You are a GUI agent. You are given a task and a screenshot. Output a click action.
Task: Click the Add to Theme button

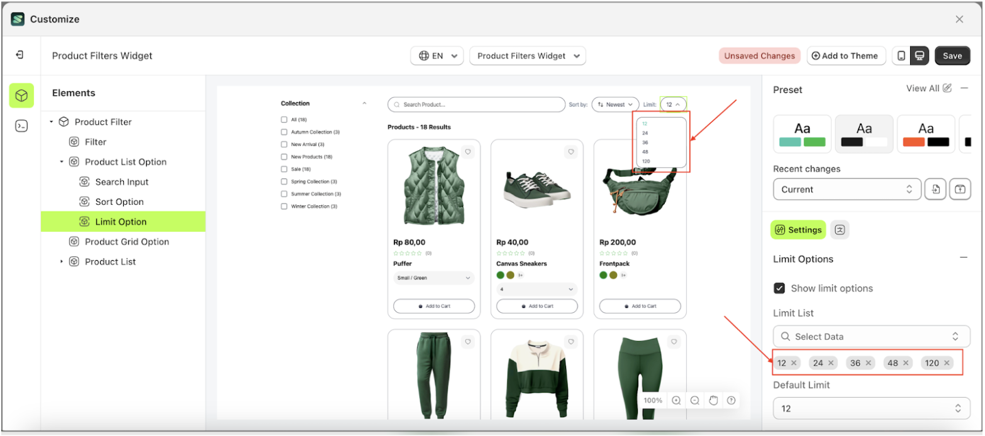845,56
